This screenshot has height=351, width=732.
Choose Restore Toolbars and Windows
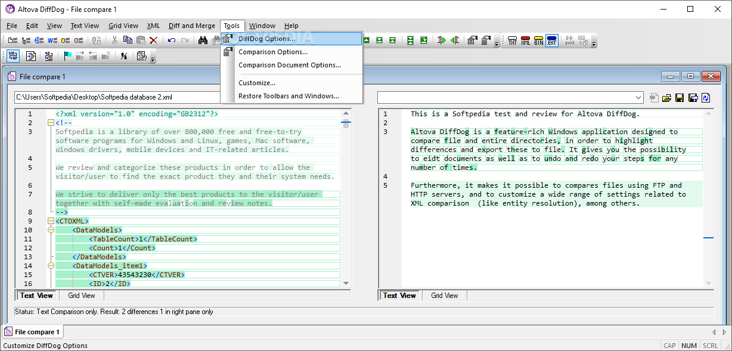pyautogui.click(x=291, y=96)
